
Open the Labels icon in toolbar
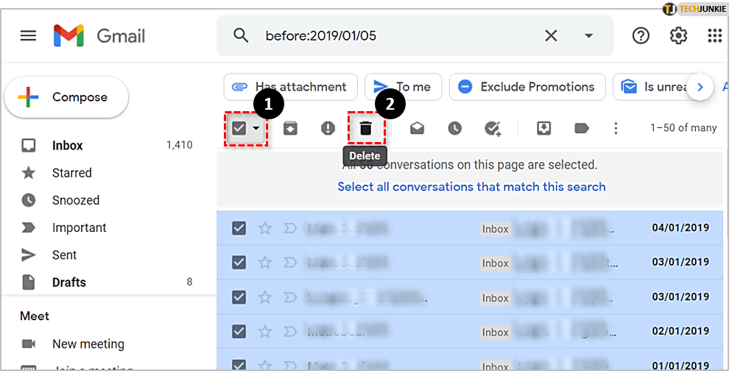(x=582, y=129)
